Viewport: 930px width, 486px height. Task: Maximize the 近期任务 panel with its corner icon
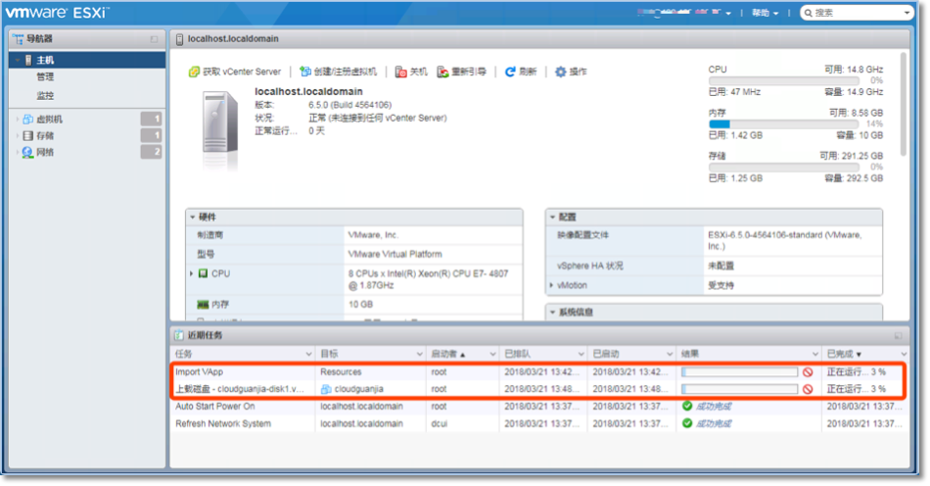tap(898, 336)
